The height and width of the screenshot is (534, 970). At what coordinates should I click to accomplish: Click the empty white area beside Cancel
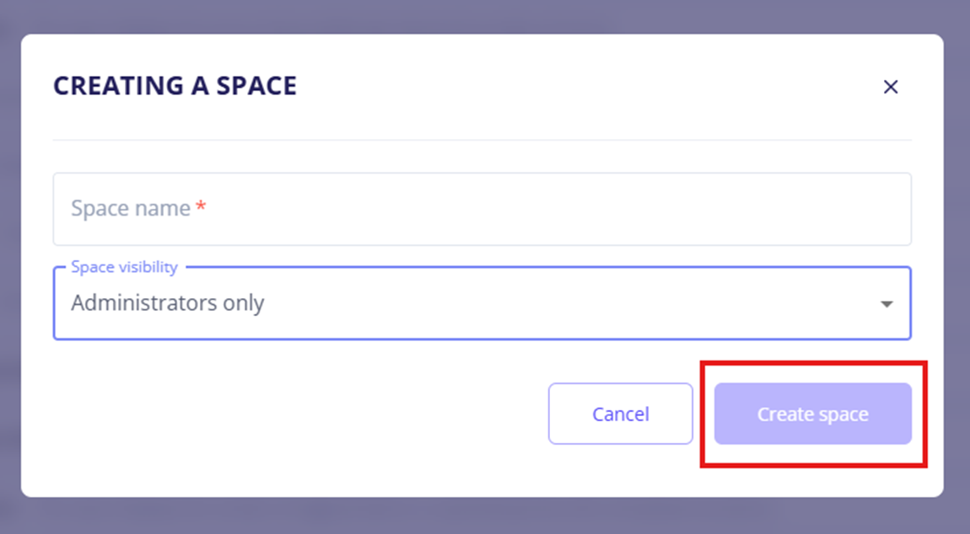click(x=295, y=414)
